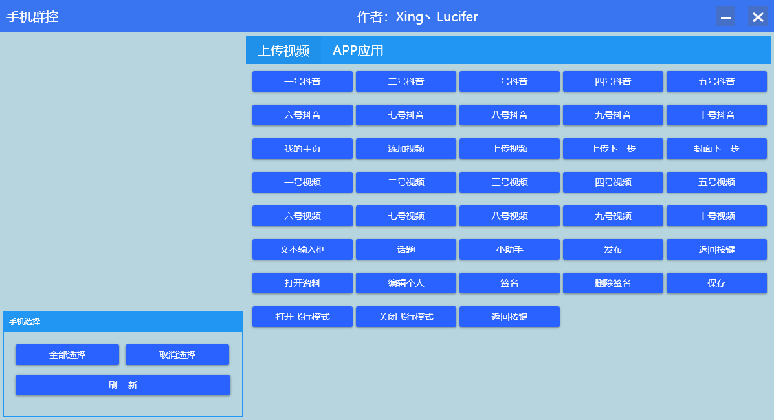
Task: Click 打开资料
Action: pyautogui.click(x=303, y=283)
